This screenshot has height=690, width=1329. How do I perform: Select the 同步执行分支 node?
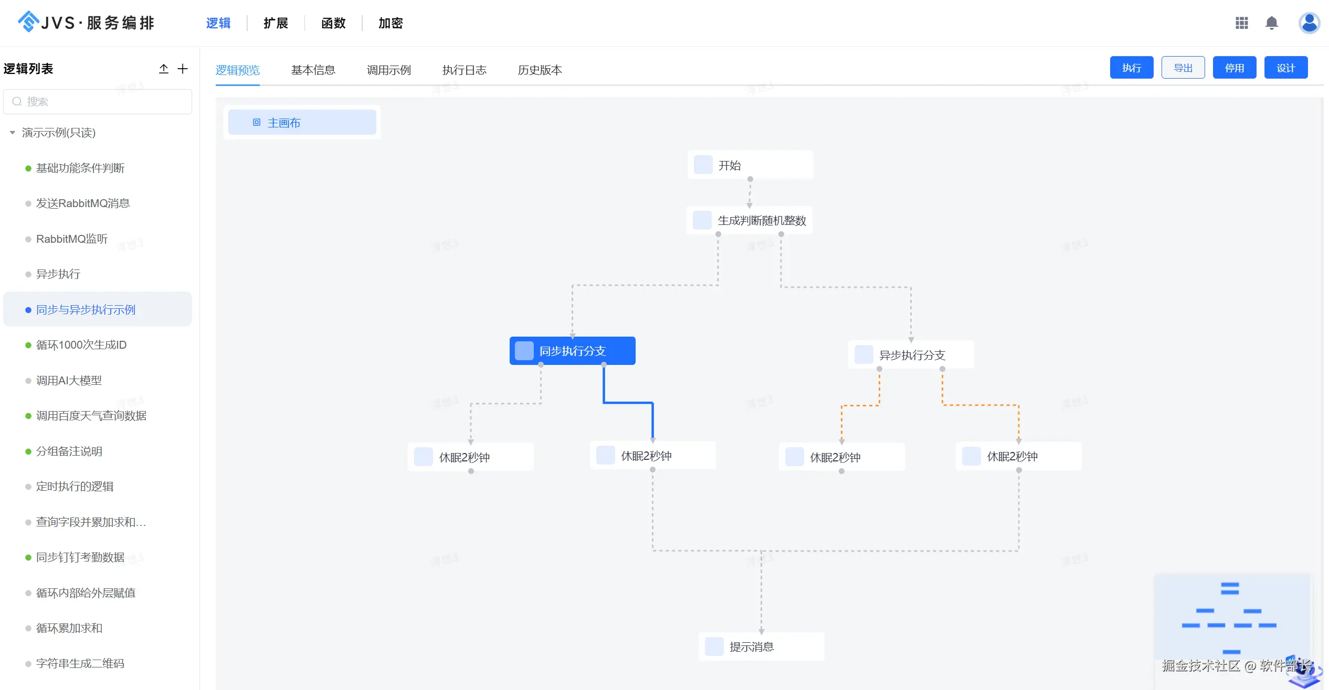pyautogui.click(x=572, y=351)
